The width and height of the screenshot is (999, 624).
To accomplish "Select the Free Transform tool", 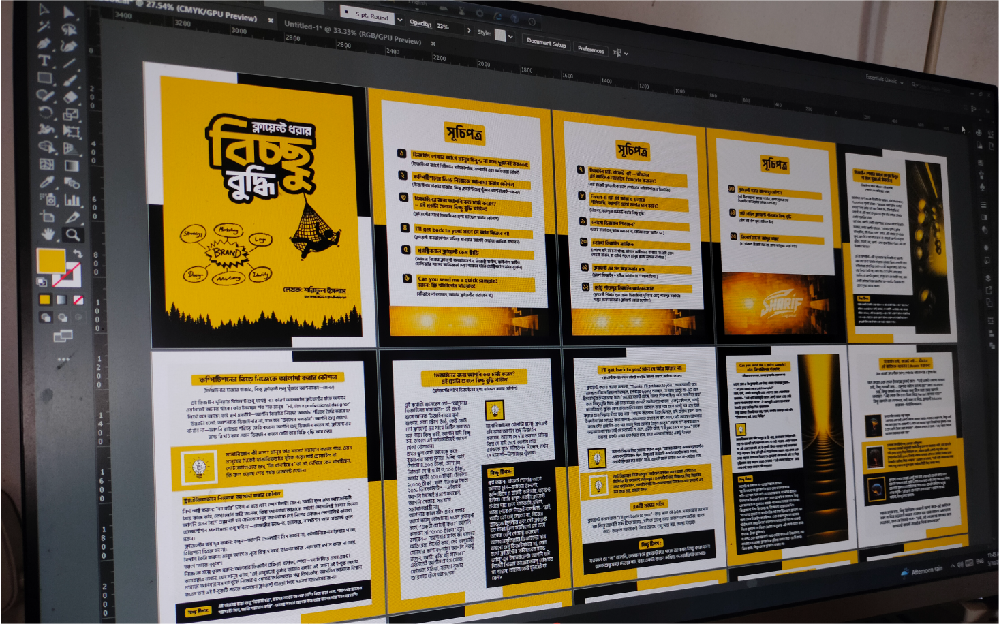I will coord(71,130).
